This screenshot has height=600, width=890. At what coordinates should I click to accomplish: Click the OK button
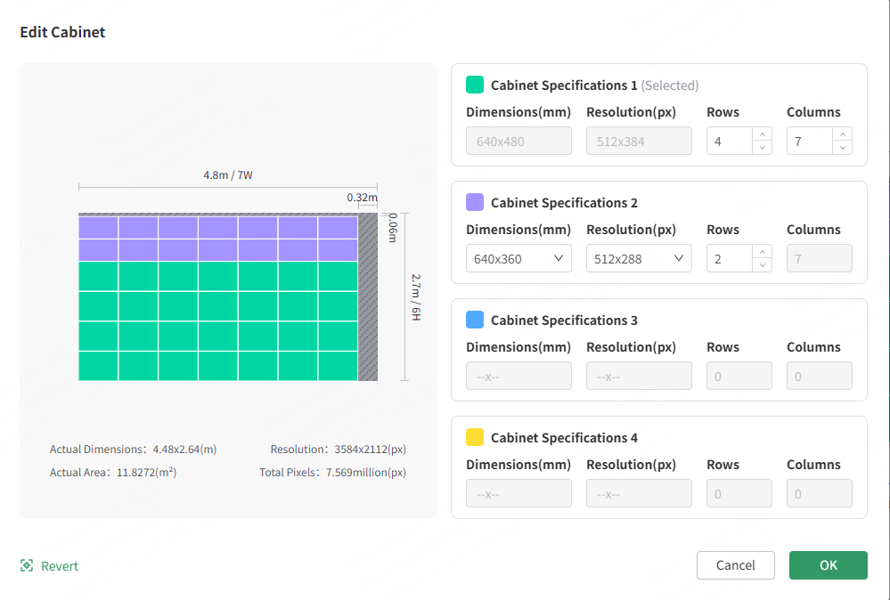[828, 565]
